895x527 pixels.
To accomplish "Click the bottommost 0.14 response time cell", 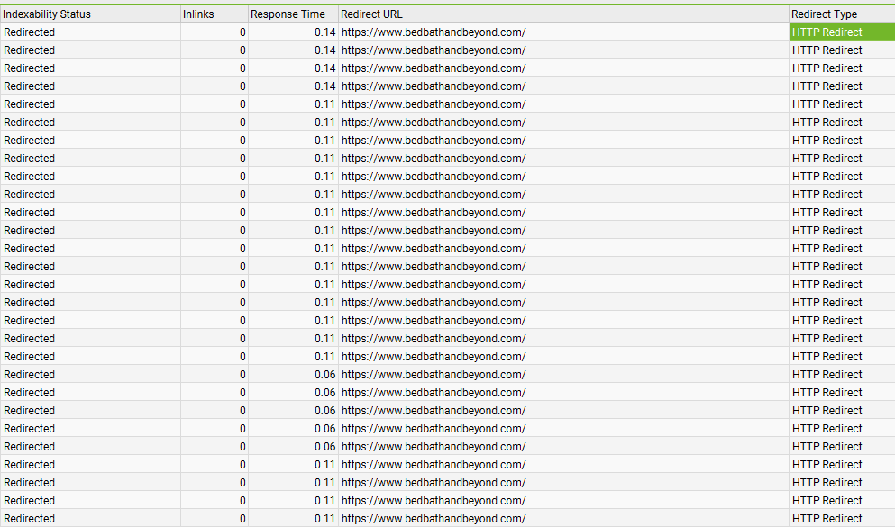I will click(324, 86).
